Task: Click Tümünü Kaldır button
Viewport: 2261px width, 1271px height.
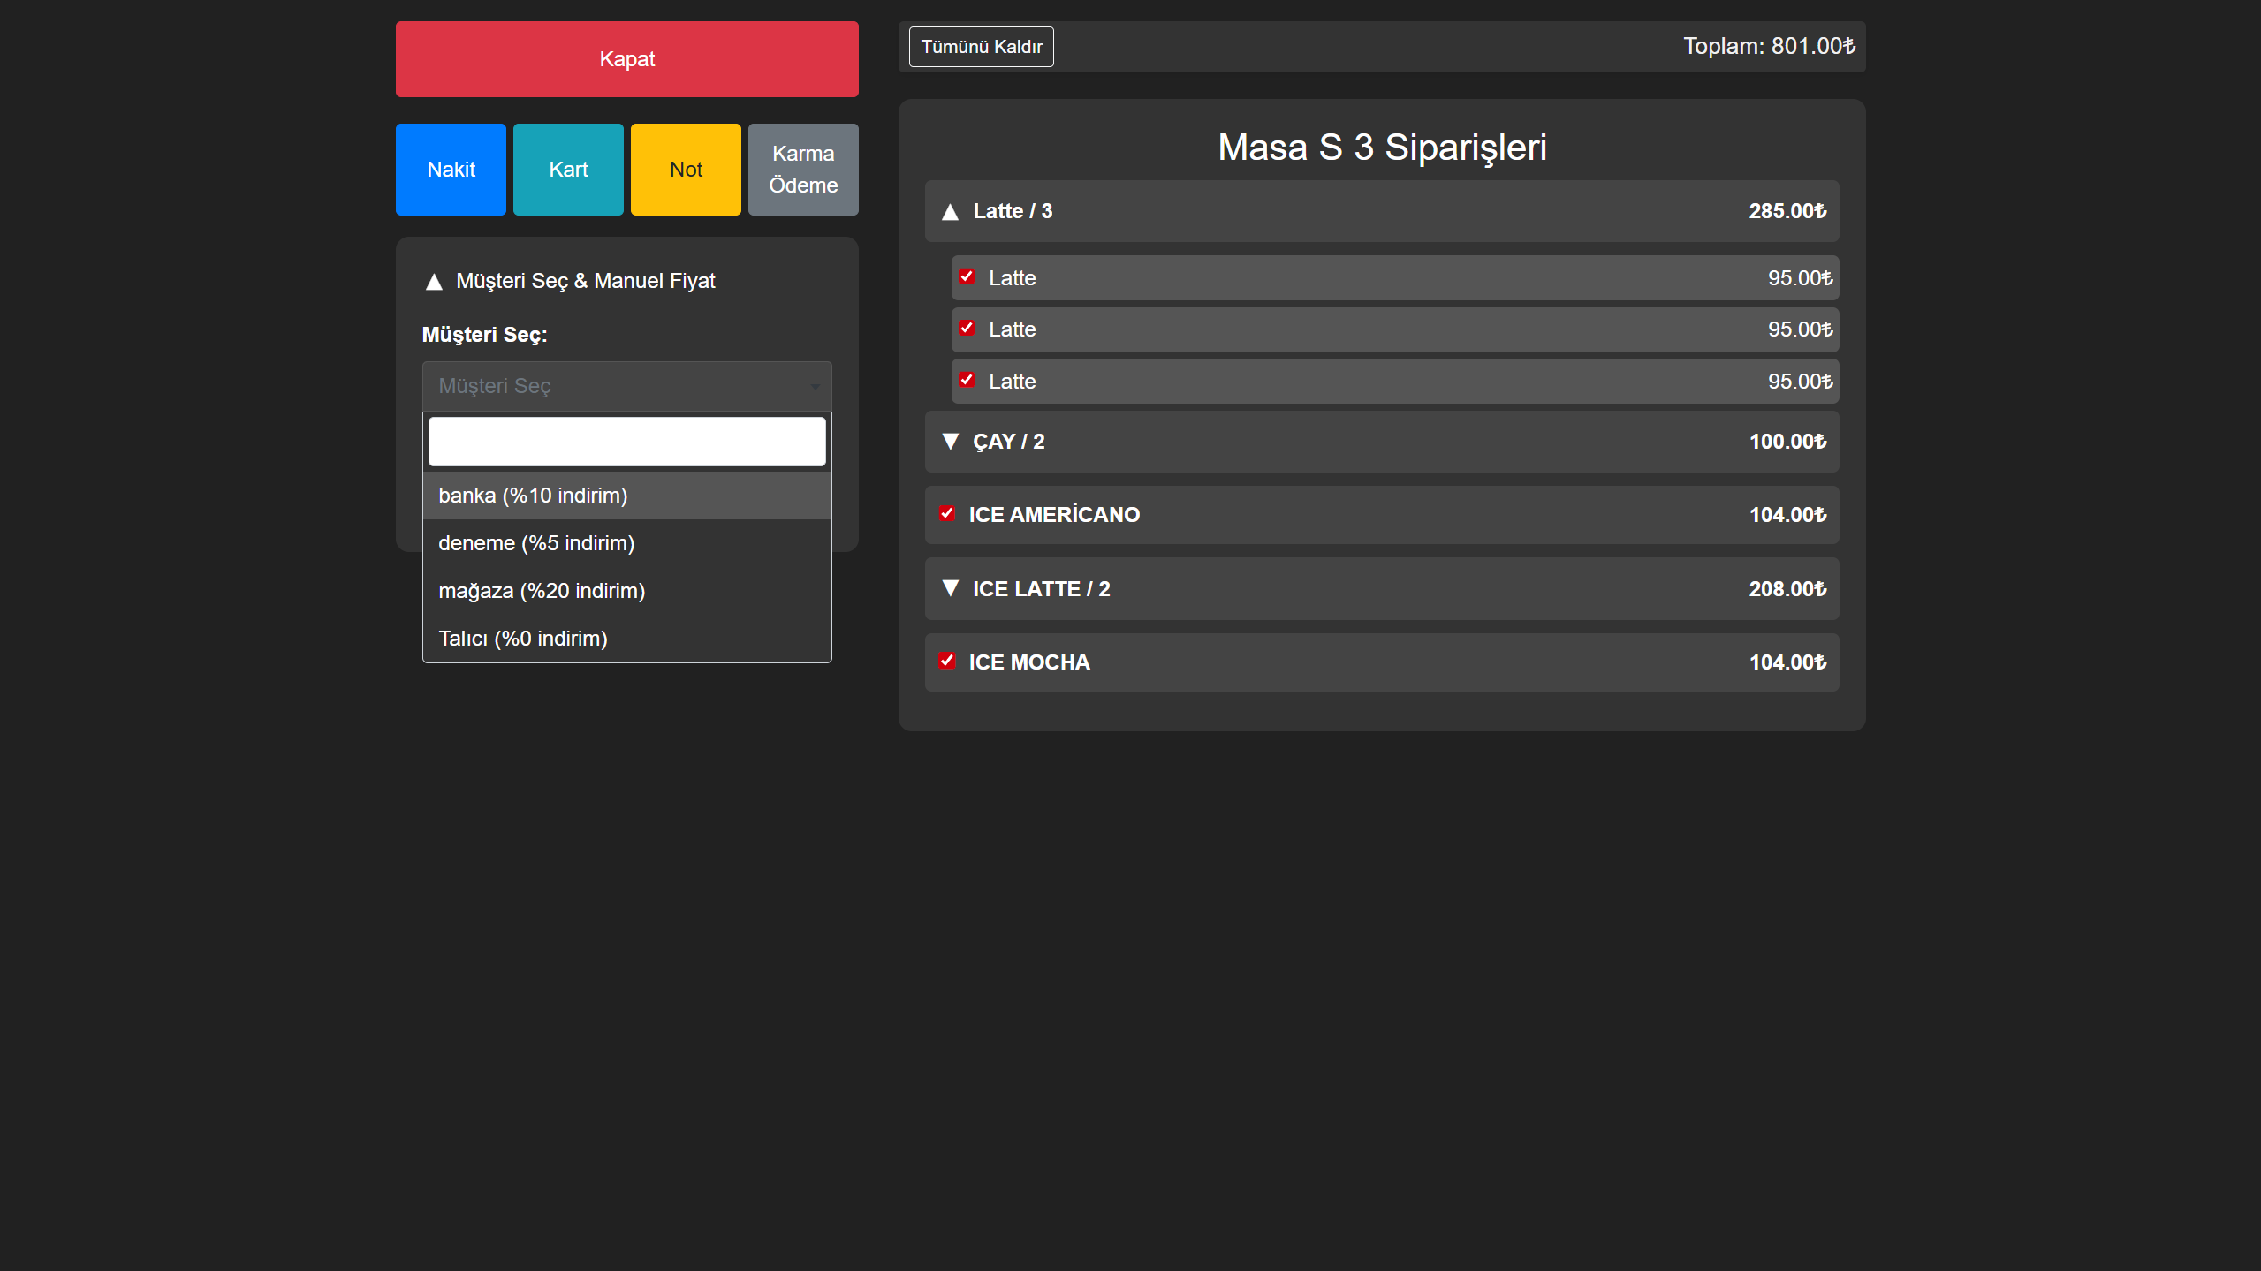Action: (x=981, y=47)
